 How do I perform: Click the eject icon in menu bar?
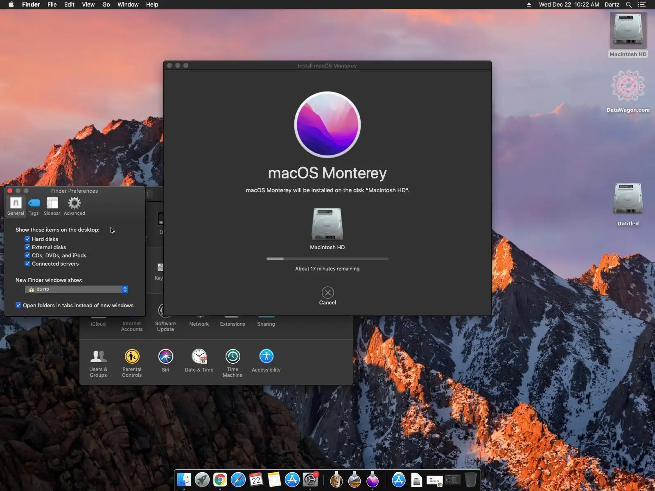[529, 5]
